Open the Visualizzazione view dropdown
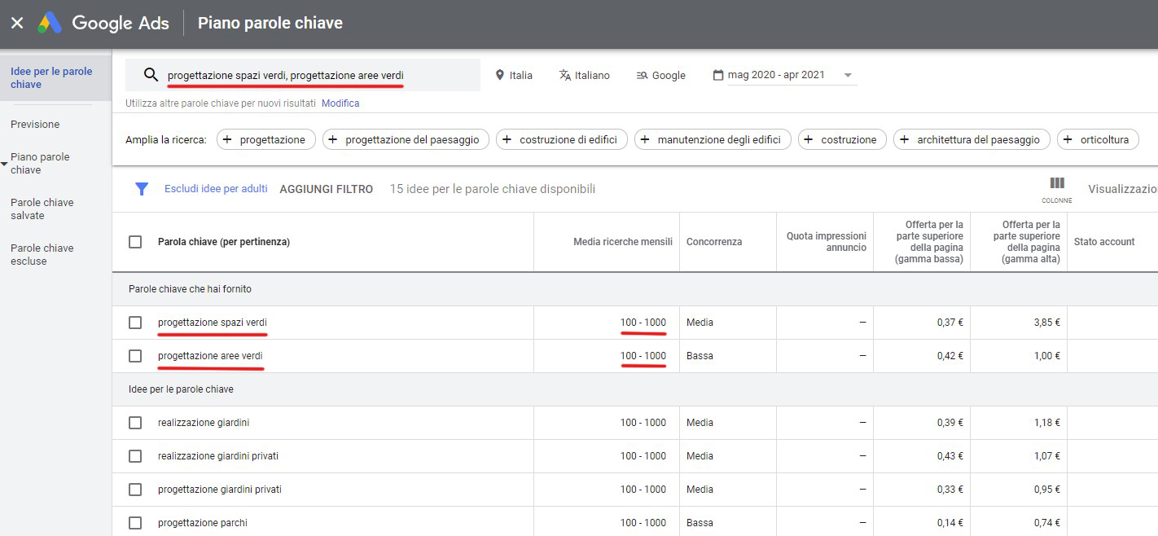 pos(1123,189)
